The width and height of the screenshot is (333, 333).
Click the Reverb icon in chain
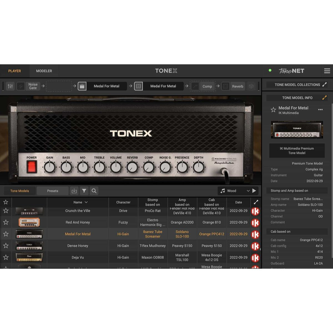pyautogui.click(x=226, y=86)
